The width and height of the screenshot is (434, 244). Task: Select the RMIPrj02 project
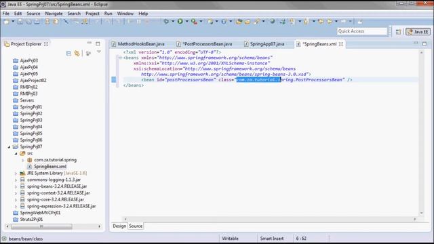click(x=28, y=87)
